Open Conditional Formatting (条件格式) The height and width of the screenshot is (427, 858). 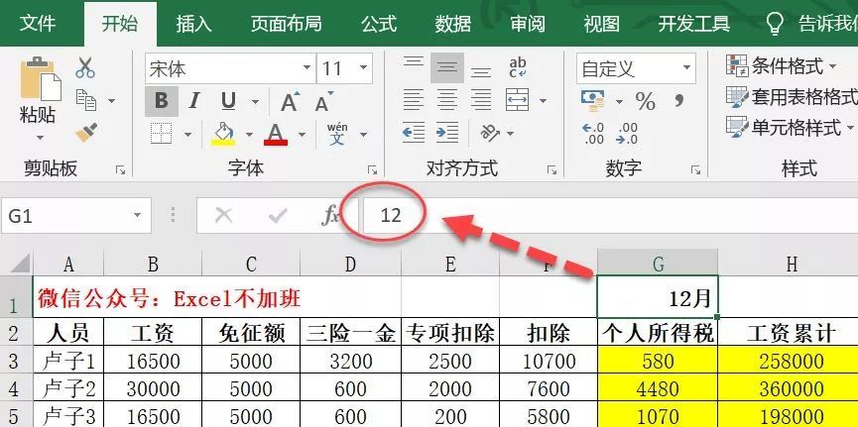[781, 66]
